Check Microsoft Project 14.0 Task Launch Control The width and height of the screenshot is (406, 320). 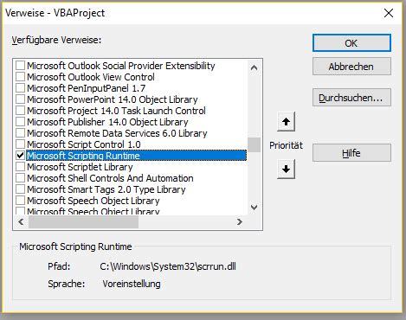click(x=20, y=111)
